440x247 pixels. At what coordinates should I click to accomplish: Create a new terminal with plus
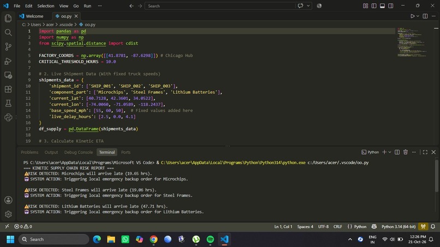(x=384, y=152)
